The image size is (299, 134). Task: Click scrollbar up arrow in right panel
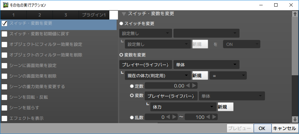(295, 14)
